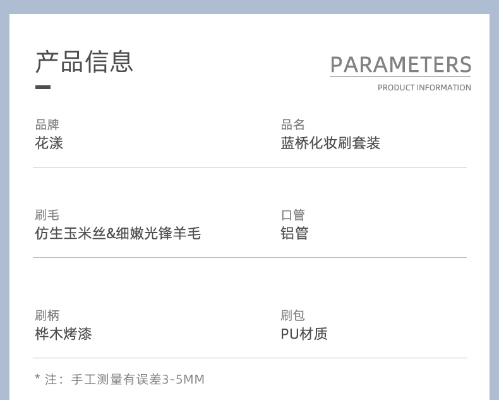The width and height of the screenshot is (499, 400).
Task: Click the 刷毛 label
Action: tap(47, 215)
